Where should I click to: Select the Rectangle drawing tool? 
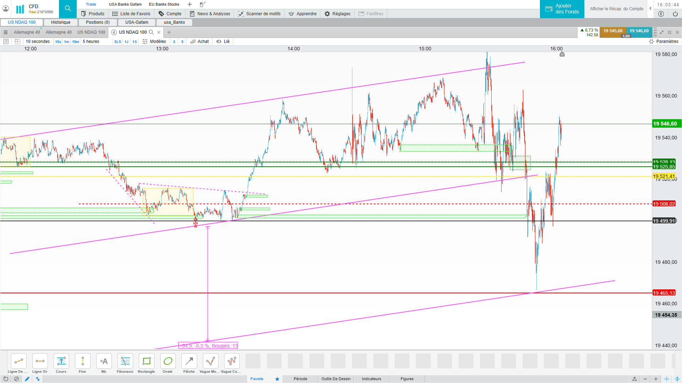pyautogui.click(x=146, y=361)
